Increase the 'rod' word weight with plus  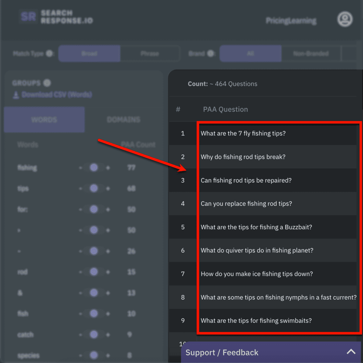click(x=108, y=272)
